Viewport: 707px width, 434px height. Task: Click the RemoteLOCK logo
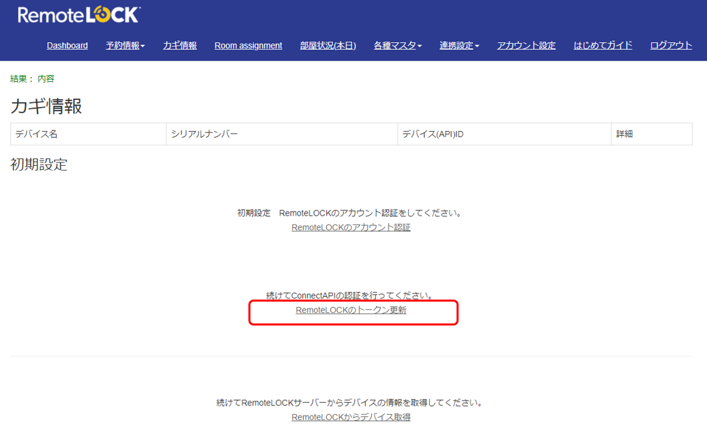[x=79, y=15]
